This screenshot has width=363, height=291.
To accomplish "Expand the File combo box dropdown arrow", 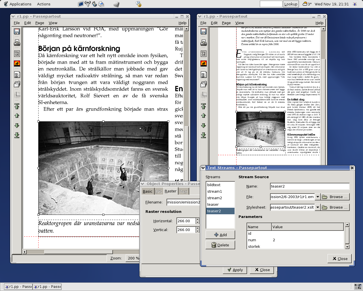I will tap(318, 197).
